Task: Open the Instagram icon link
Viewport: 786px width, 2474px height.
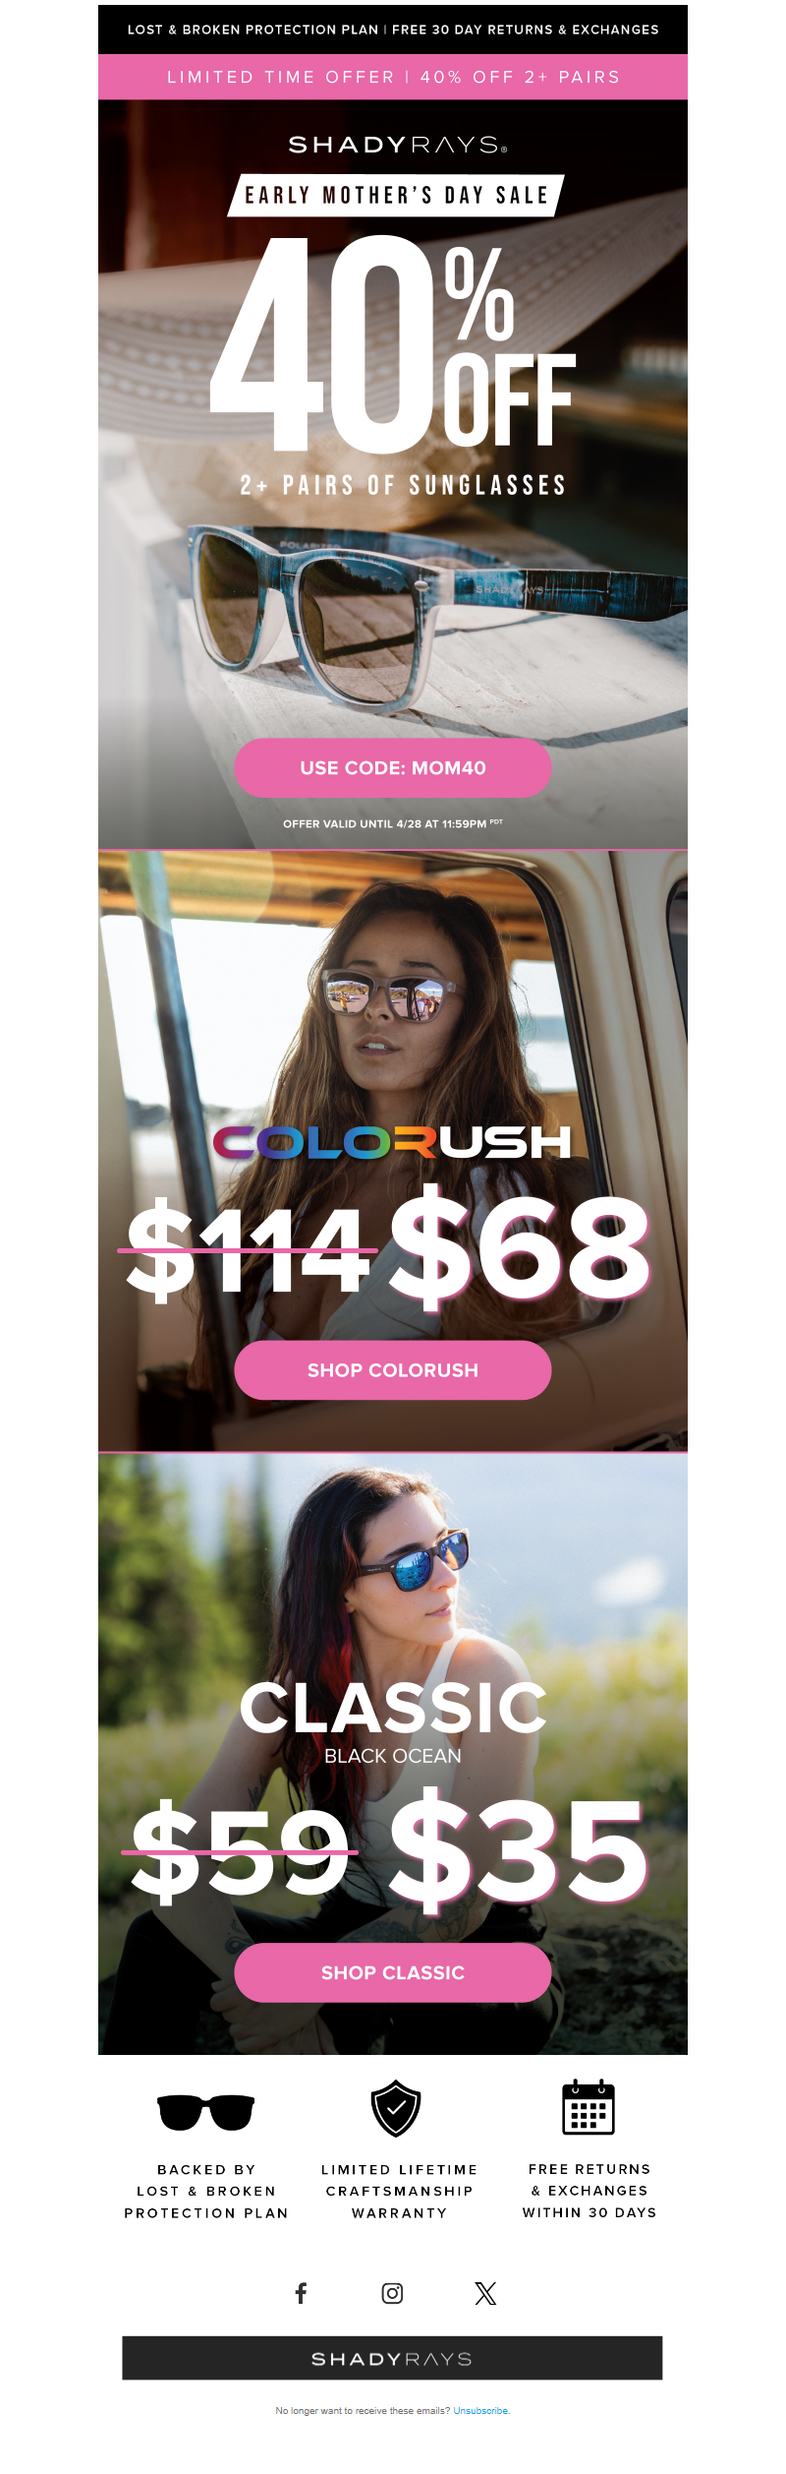Action: (x=392, y=2293)
